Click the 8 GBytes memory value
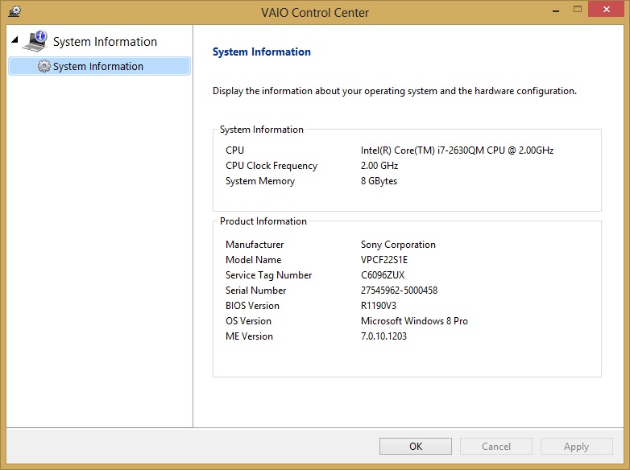This screenshot has width=630, height=470. coord(379,181)
